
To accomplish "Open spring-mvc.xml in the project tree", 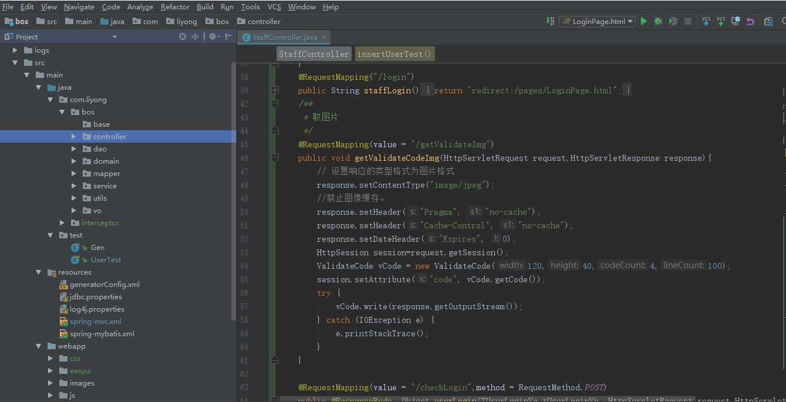I will point(95,322).
